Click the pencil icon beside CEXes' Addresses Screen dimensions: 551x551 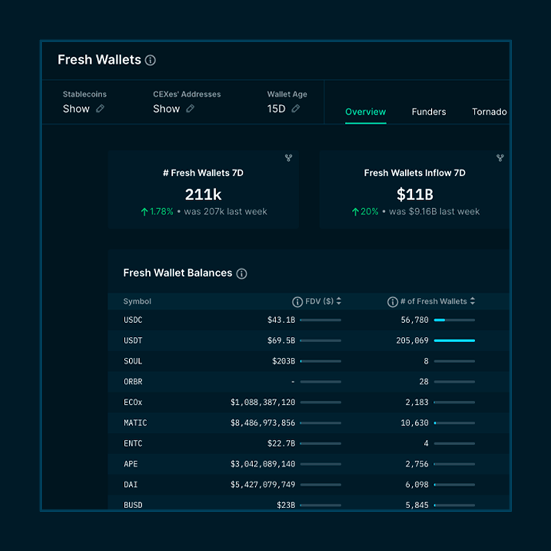point(189,109)
